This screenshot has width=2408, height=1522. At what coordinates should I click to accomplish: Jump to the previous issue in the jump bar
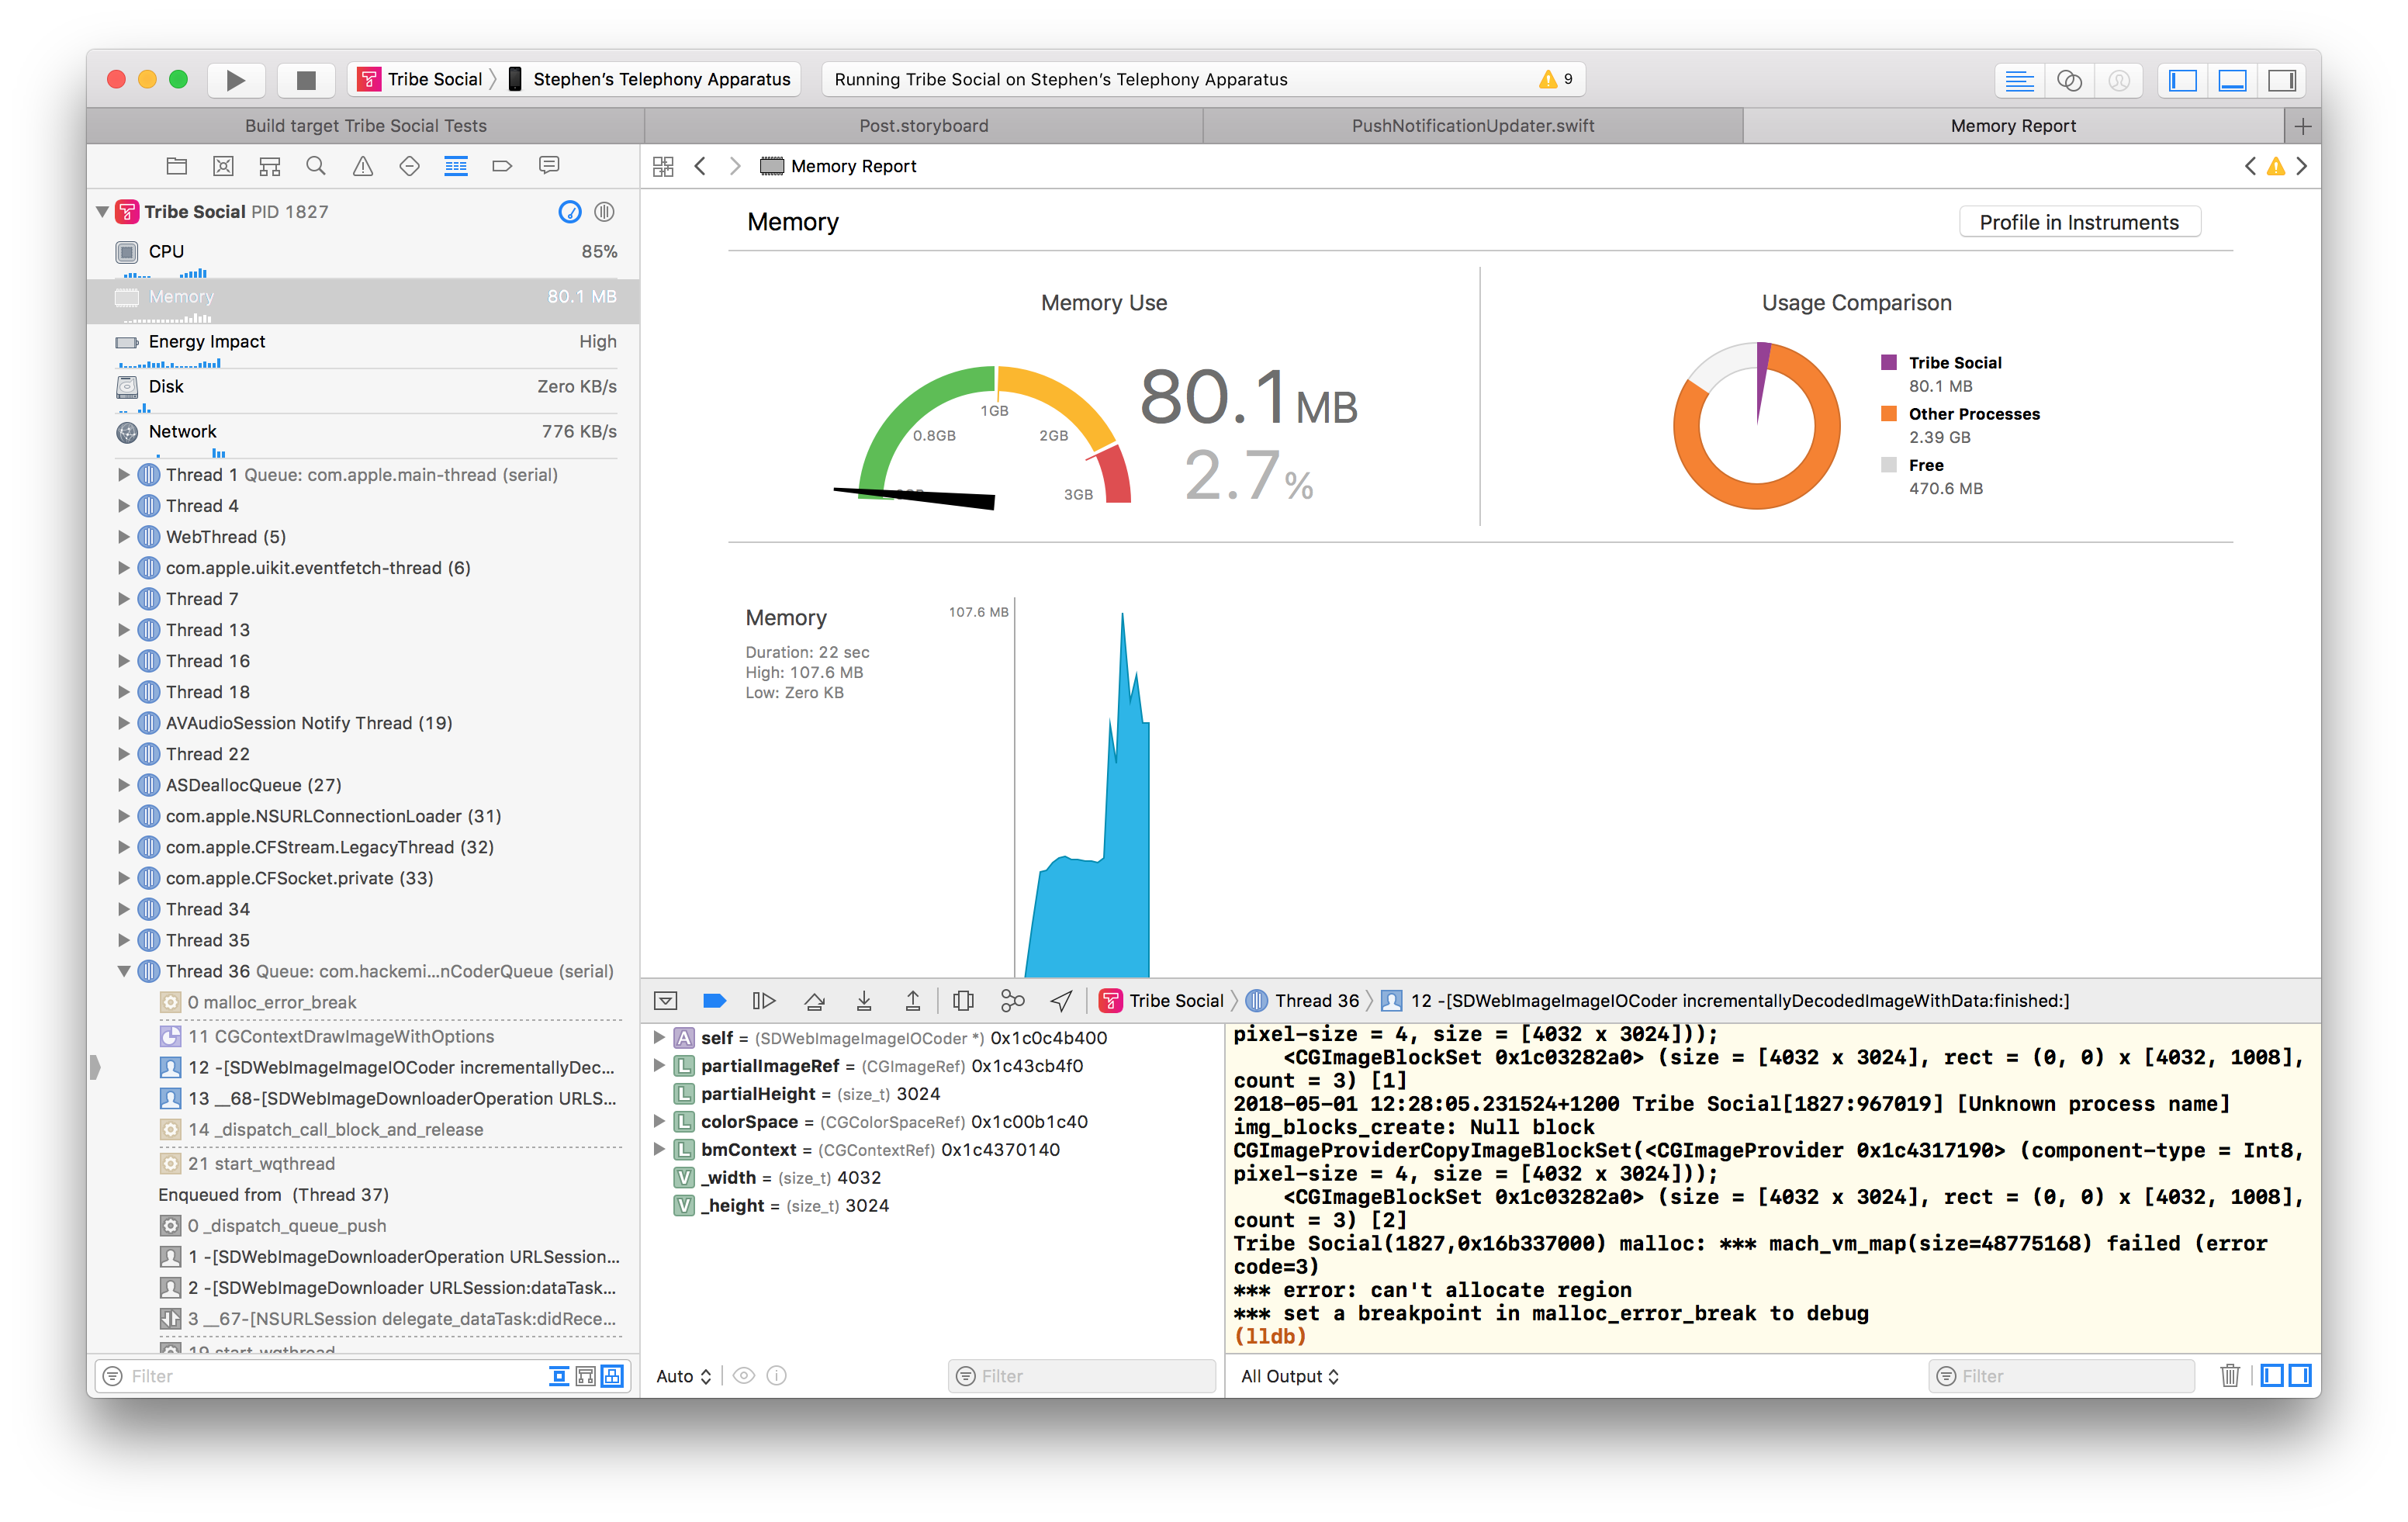click(x=2250, y=166)
